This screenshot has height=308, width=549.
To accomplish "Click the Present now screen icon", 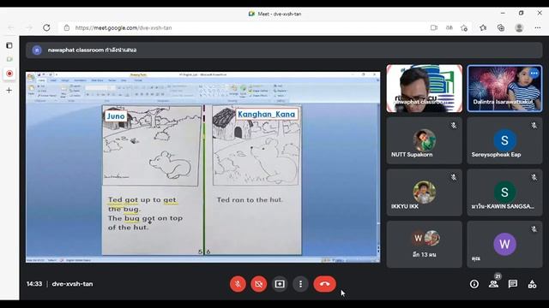I will [280, 284].
